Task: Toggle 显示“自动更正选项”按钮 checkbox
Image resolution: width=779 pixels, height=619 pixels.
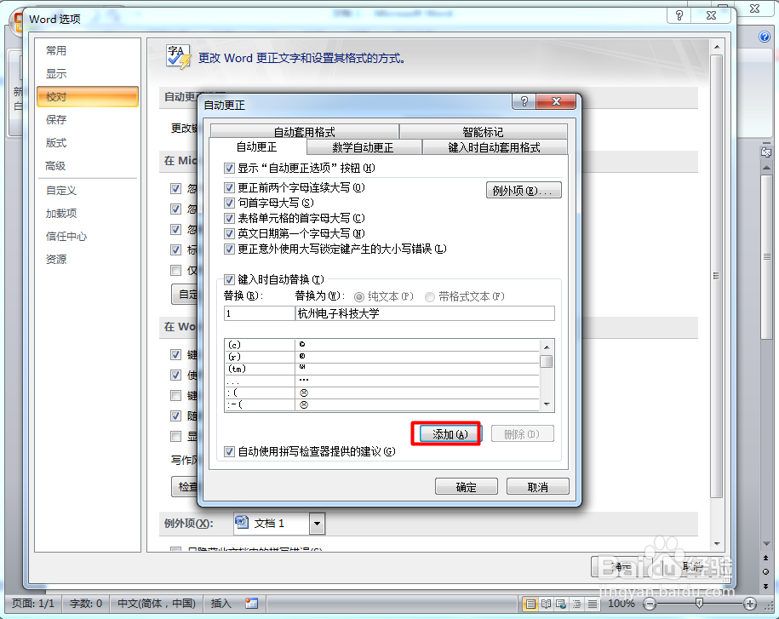Action: point(229,168)
